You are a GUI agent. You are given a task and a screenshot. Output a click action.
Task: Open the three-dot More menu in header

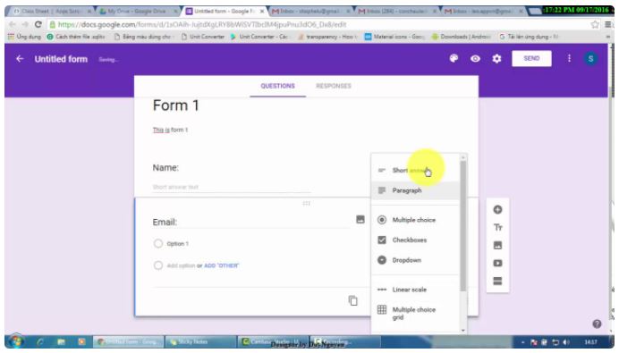(569, 58)
